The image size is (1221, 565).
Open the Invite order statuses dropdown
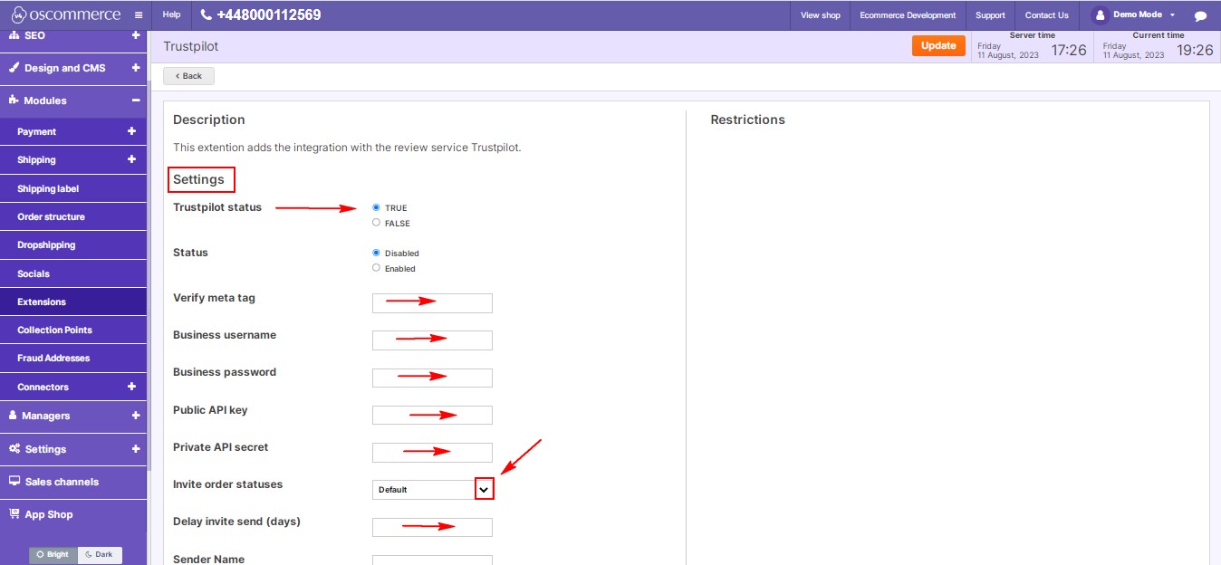pos(485,488)
